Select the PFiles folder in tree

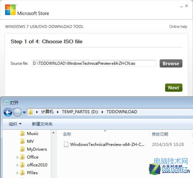tap(32, 173)
